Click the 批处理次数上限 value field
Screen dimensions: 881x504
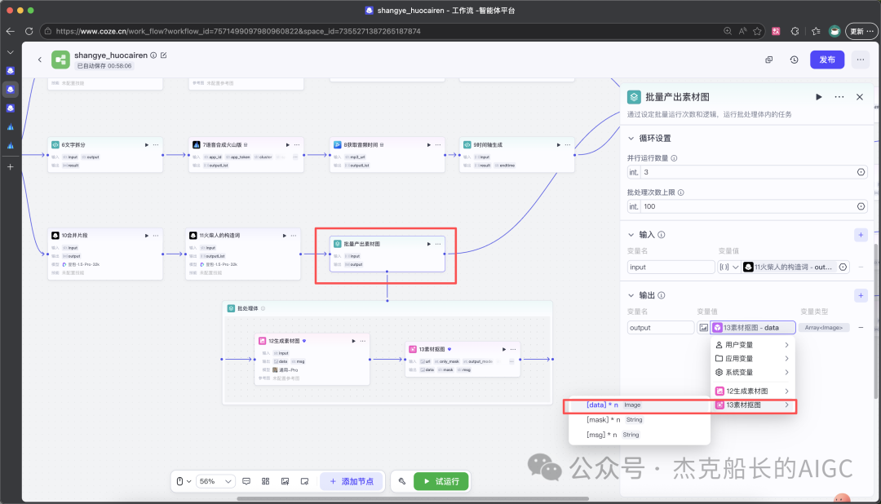pyautogui.click(x=747, y=207)
